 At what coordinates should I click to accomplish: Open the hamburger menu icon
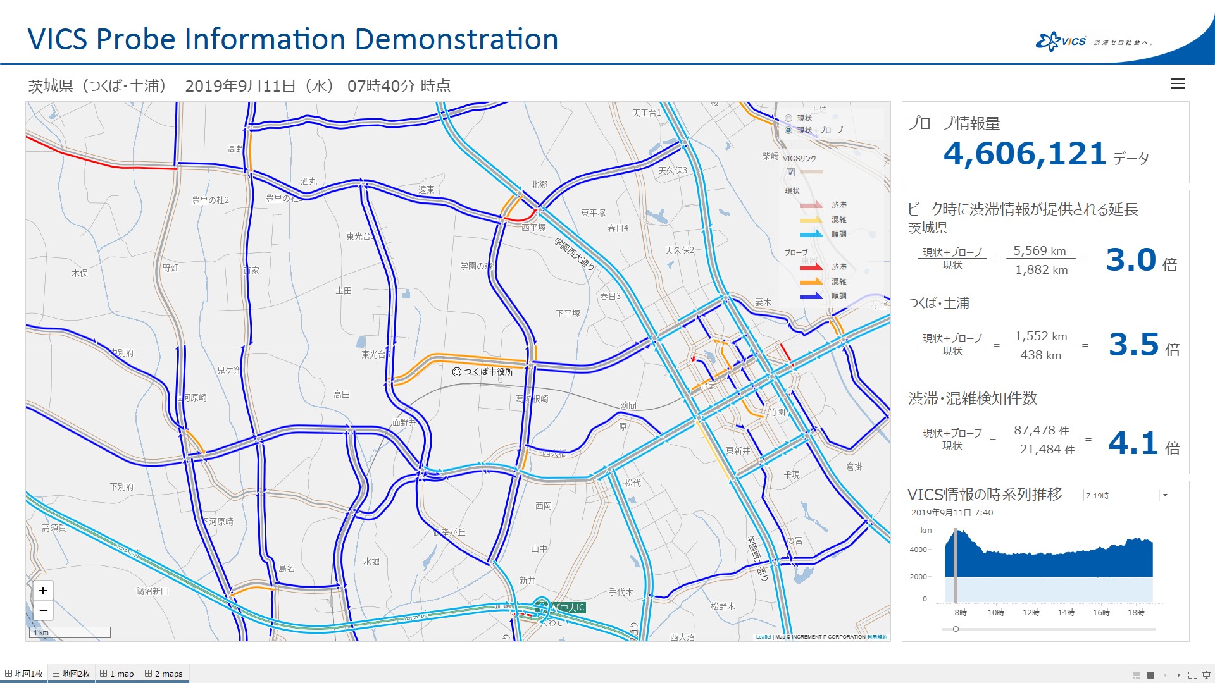click(x=1178, y=83)
